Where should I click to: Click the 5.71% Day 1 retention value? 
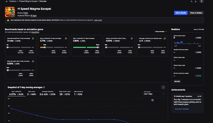click(x=43, y=41)
